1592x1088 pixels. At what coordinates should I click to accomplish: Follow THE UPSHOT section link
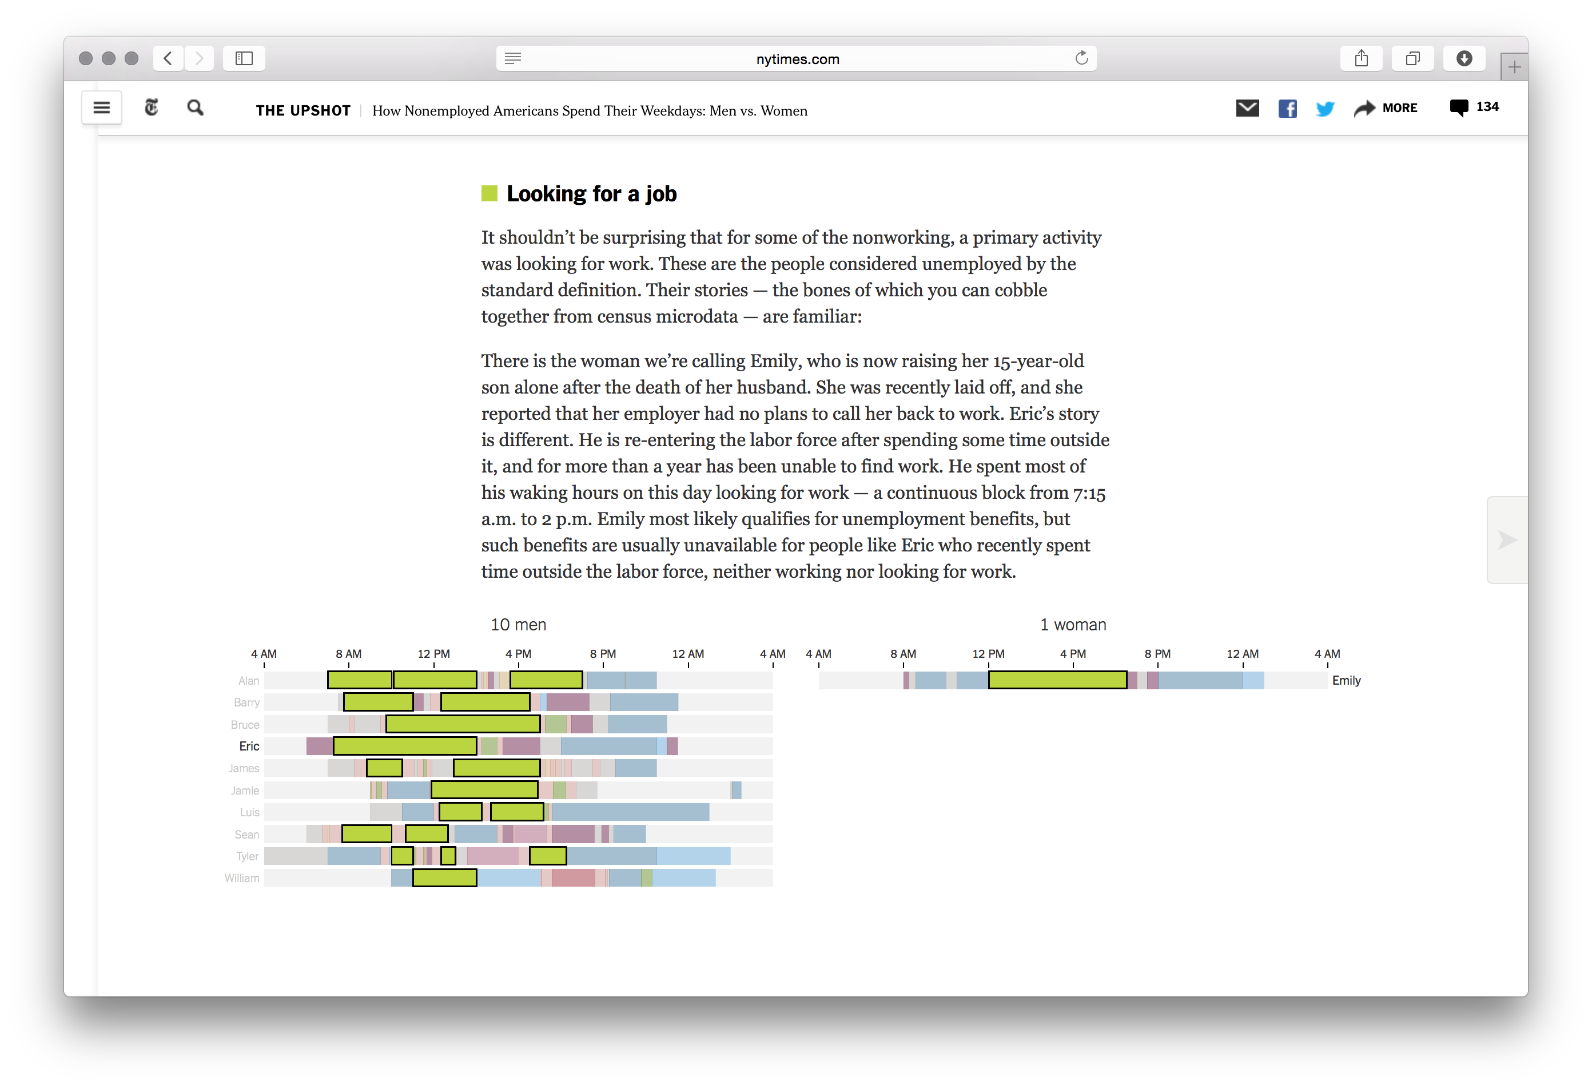click(303, 110)
